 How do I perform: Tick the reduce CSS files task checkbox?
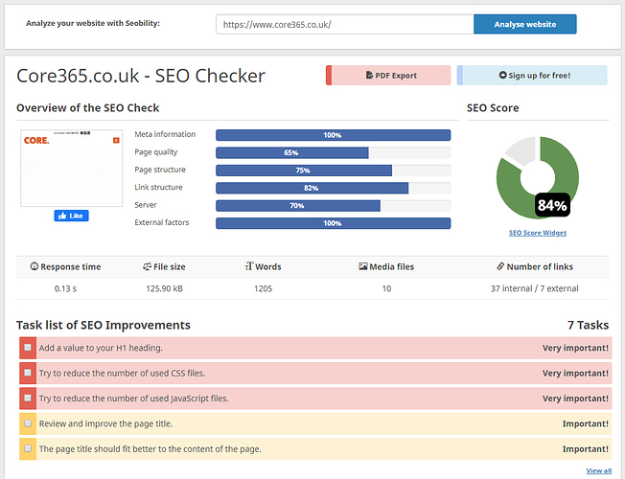(x=28, y=373)
